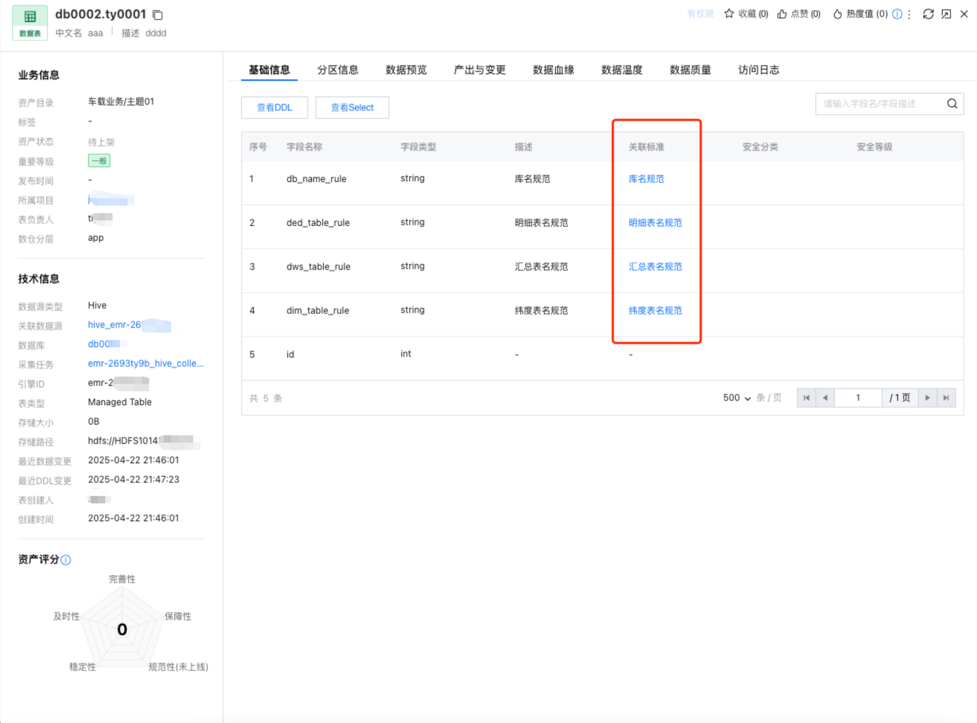
Task: Refresh the table details page
Action: coord(928,14)
